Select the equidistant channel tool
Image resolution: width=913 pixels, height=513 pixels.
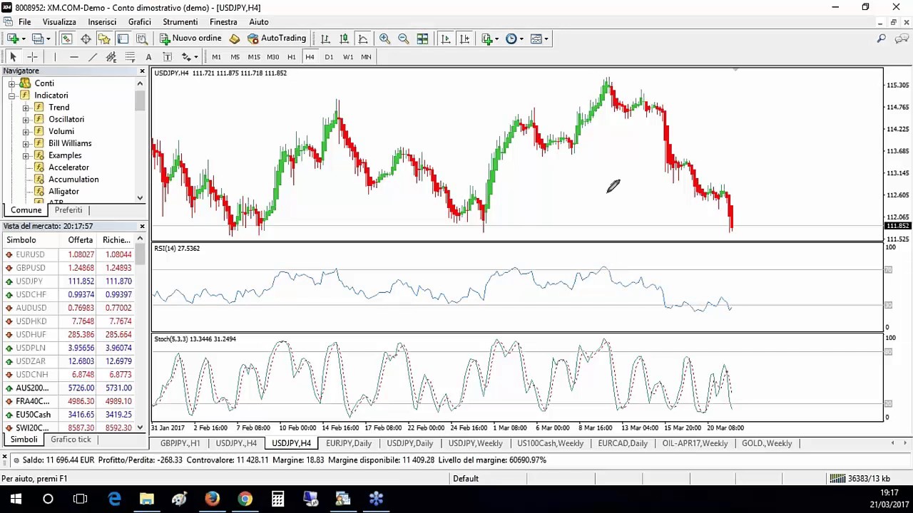111,57
